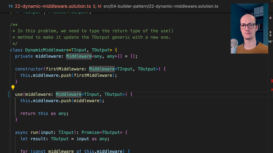Click highlighted Middleware type in constructor parameter
The width and height of the screenshot is (273, 153).
pos(102,69)
